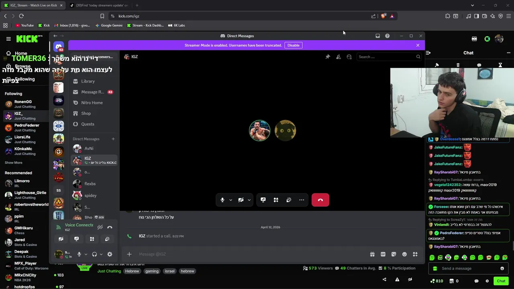
Task: Open Kick chat settings gear
Action: [x=487, y=281]
